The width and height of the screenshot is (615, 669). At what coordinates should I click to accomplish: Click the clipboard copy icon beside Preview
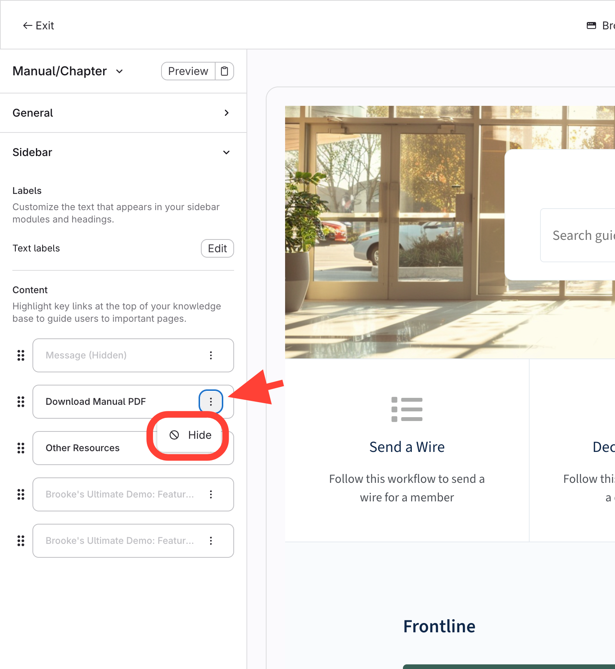(224, 71)
